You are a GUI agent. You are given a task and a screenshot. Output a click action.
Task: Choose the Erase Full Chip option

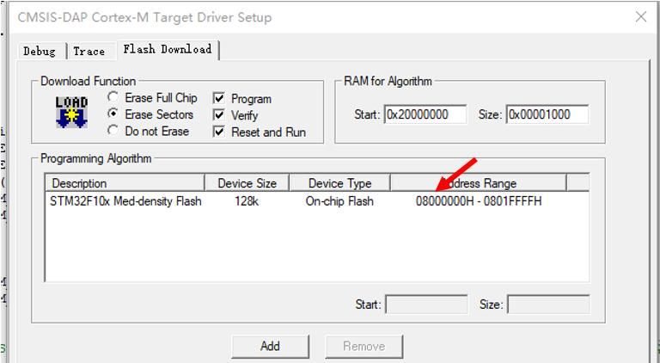pyautogui.click(x=113, y=98)
